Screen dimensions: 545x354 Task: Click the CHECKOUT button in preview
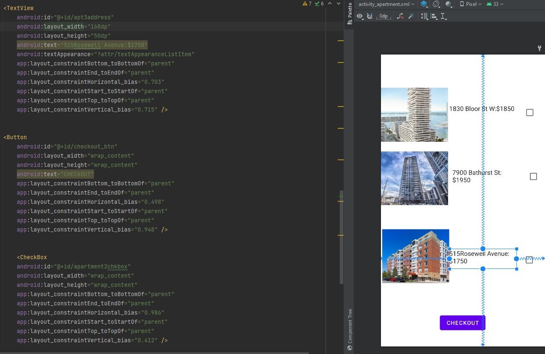462,323
